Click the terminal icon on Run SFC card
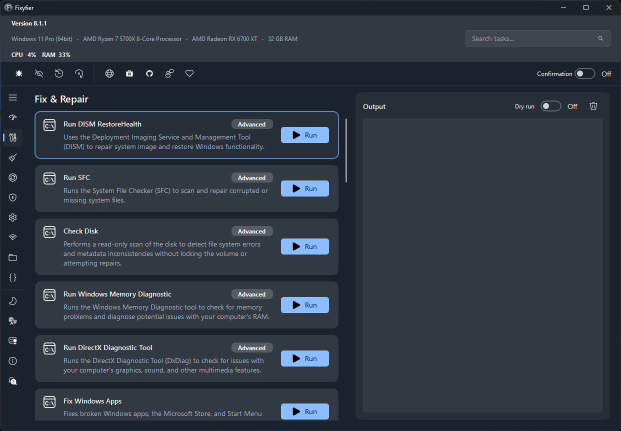Image resolution: width=621 pixels, height=431 pixels. point(49,178)
